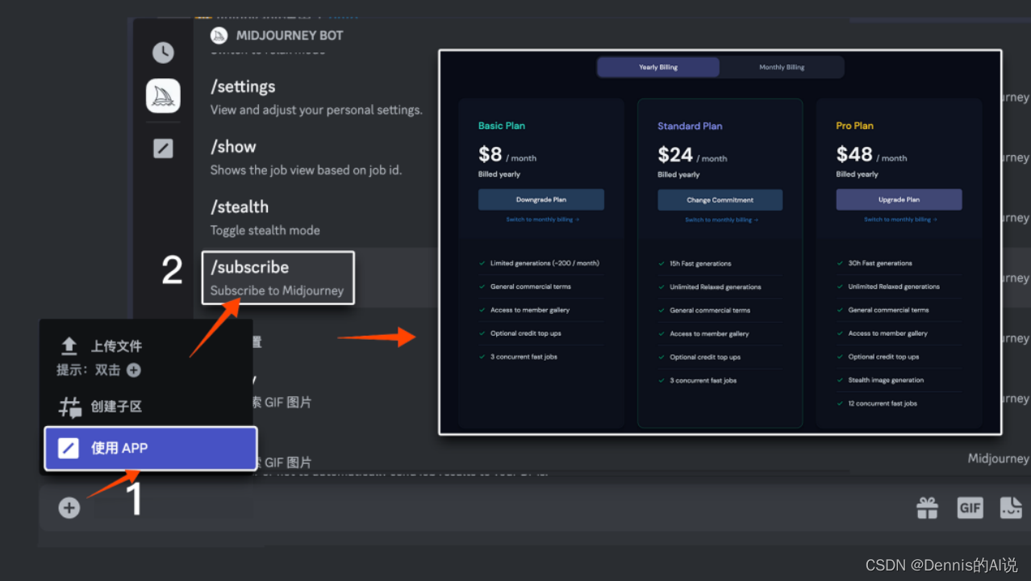This screenshot has height=581, width=1031.
Task: Click the Change Commitment button
Action: pos(720,199)
